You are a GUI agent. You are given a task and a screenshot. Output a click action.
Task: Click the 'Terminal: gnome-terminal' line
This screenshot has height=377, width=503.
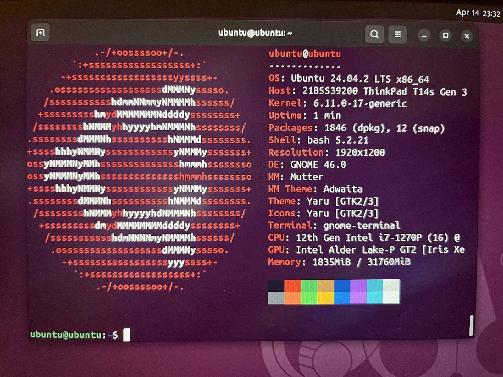click(334, 225)
